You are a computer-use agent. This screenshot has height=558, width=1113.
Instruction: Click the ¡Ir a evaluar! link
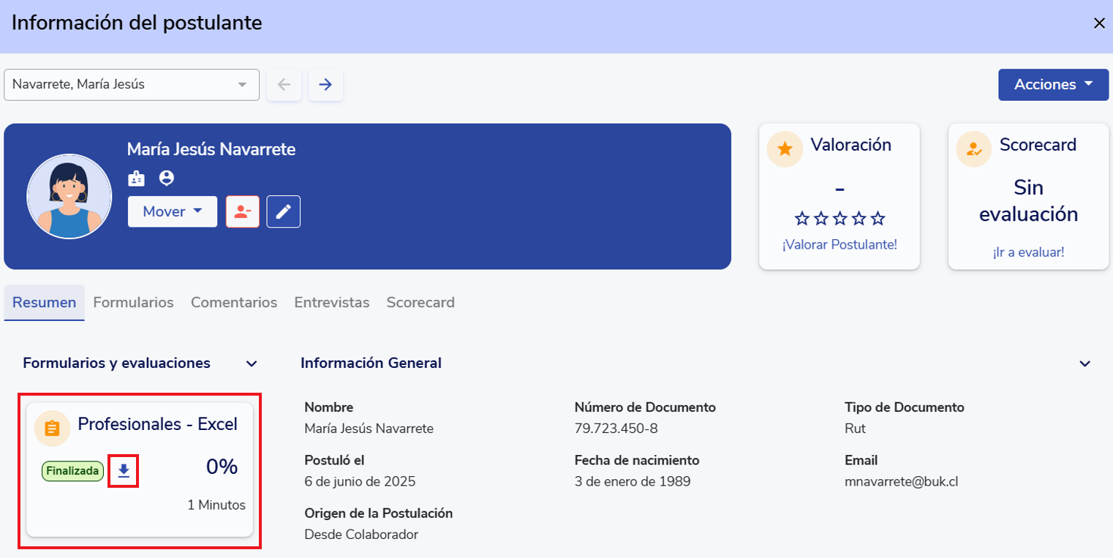[x=1028, y=252]
